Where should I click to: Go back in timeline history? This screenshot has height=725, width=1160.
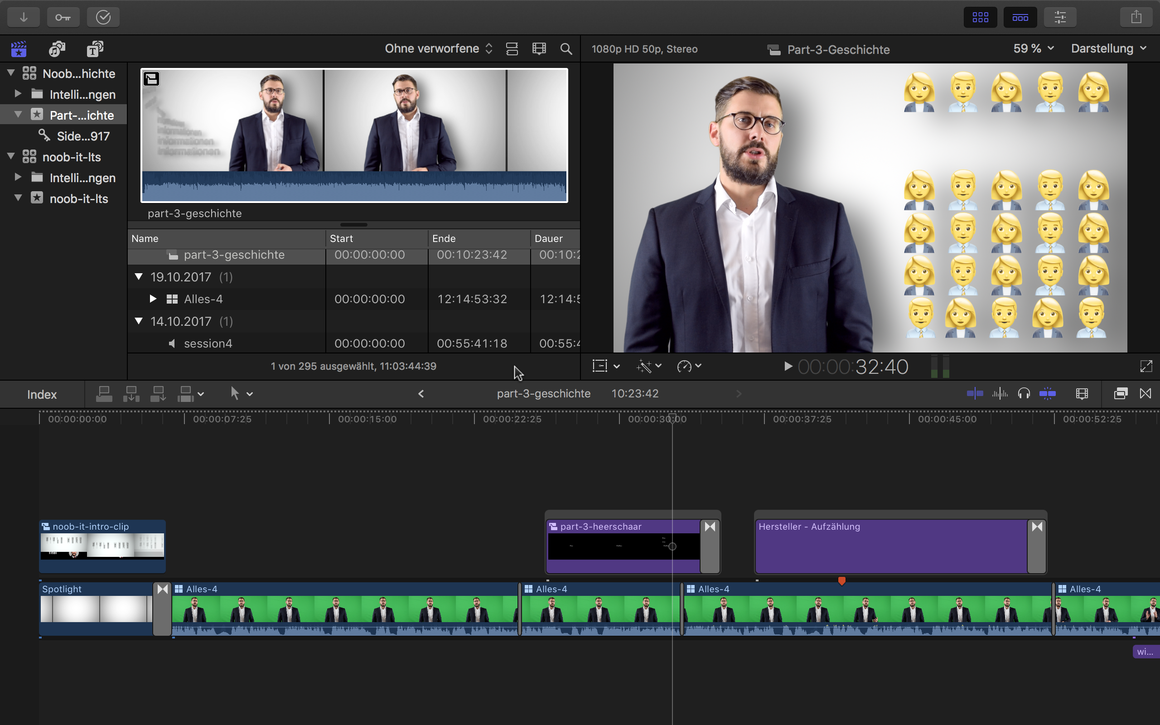(x=421, y=394)
